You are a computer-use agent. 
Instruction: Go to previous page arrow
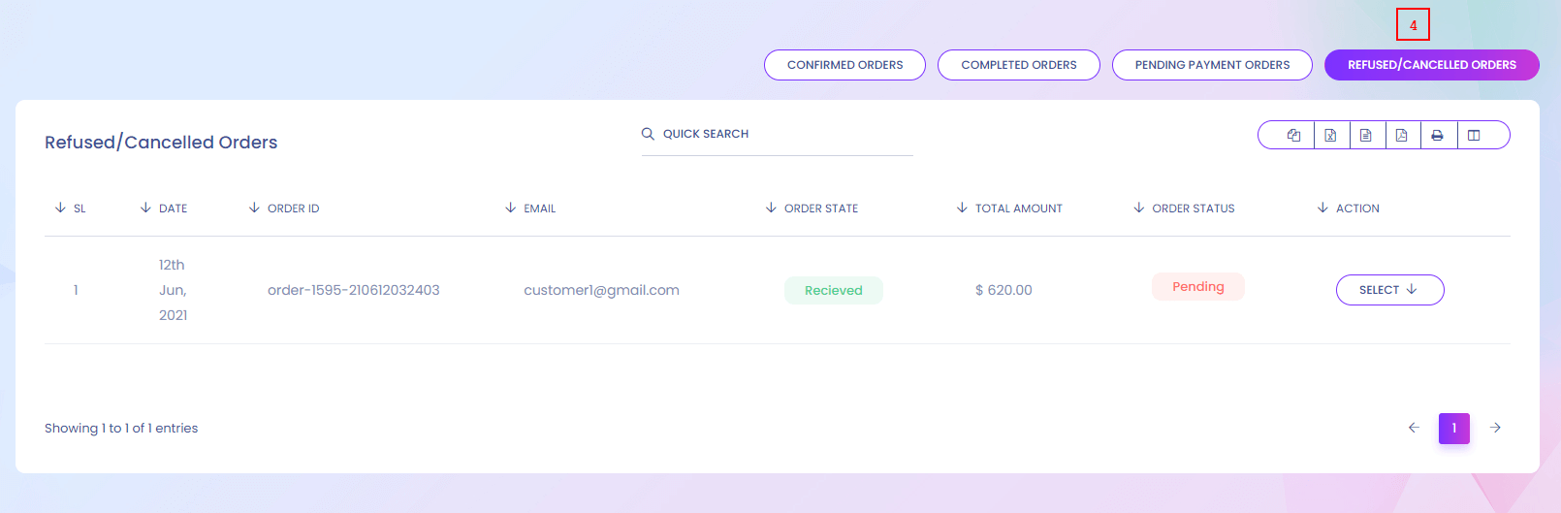pos(1414,428)
